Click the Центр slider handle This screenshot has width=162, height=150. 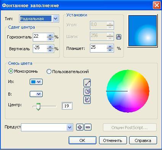pyautogui.click(x=38, y=107)
